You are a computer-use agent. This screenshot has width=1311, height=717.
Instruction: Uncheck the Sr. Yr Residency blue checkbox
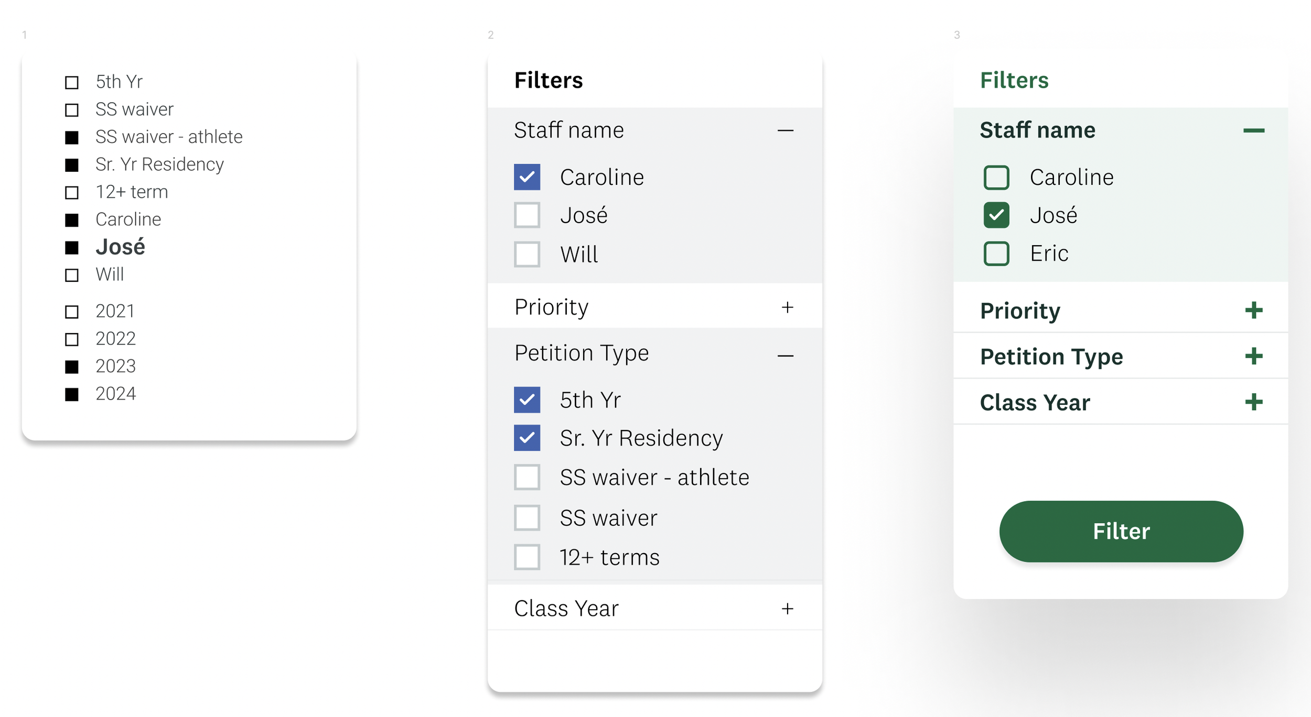[526, 438]
